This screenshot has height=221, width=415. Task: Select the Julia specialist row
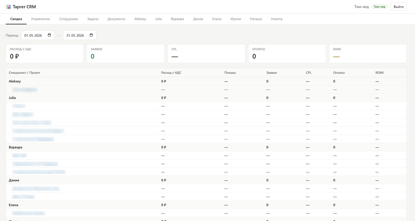(206, 98)
